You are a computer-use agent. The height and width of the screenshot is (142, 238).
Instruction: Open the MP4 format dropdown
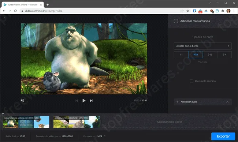pyautogui.click(x=101, y=136)
